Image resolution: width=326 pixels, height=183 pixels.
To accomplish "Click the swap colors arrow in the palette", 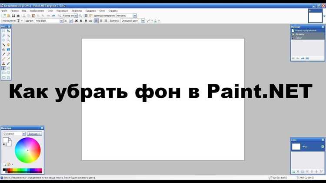I will (x=10, y=139).
